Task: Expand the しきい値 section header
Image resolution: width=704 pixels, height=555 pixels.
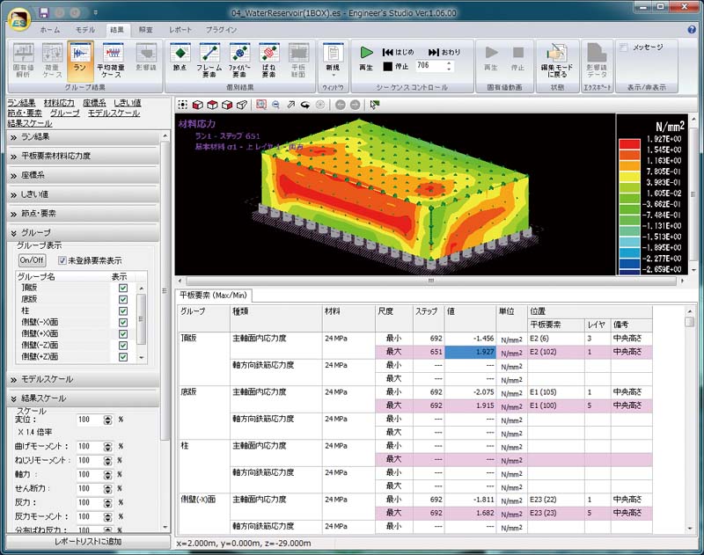Action: (x=84, y=194)
